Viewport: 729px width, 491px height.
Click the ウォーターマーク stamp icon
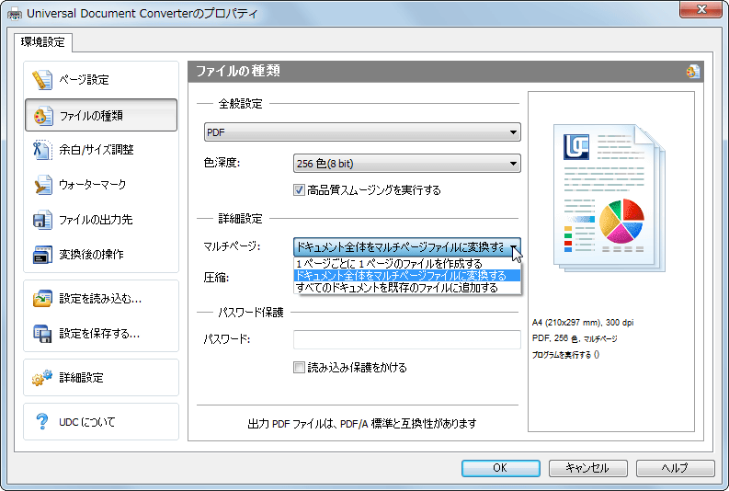pyautogui.click(x=42, y=185)
